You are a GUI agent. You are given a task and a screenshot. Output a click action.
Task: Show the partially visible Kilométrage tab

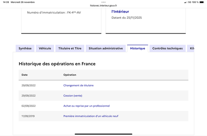tap(191, 48)
